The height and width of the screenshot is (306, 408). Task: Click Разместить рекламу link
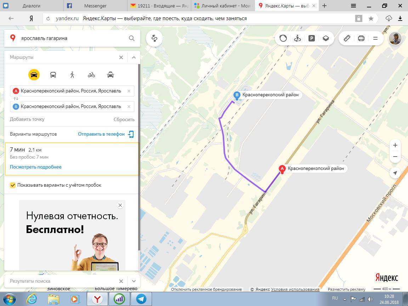point(347,289)
